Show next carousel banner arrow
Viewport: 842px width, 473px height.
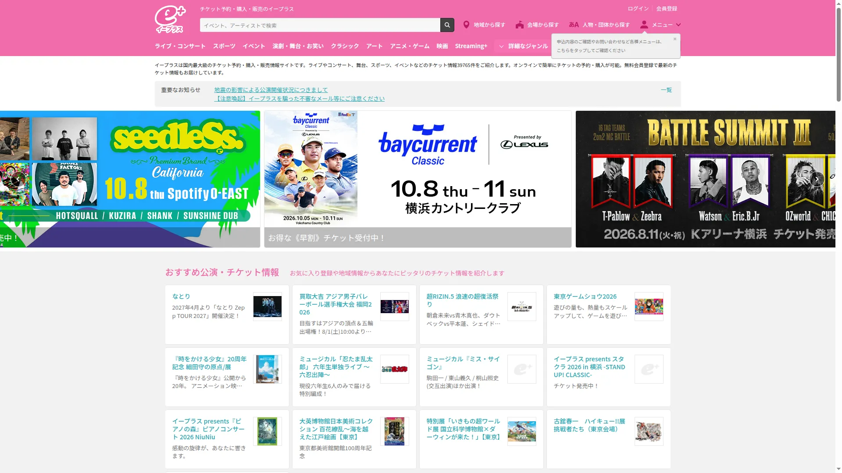tap(817, 179)
